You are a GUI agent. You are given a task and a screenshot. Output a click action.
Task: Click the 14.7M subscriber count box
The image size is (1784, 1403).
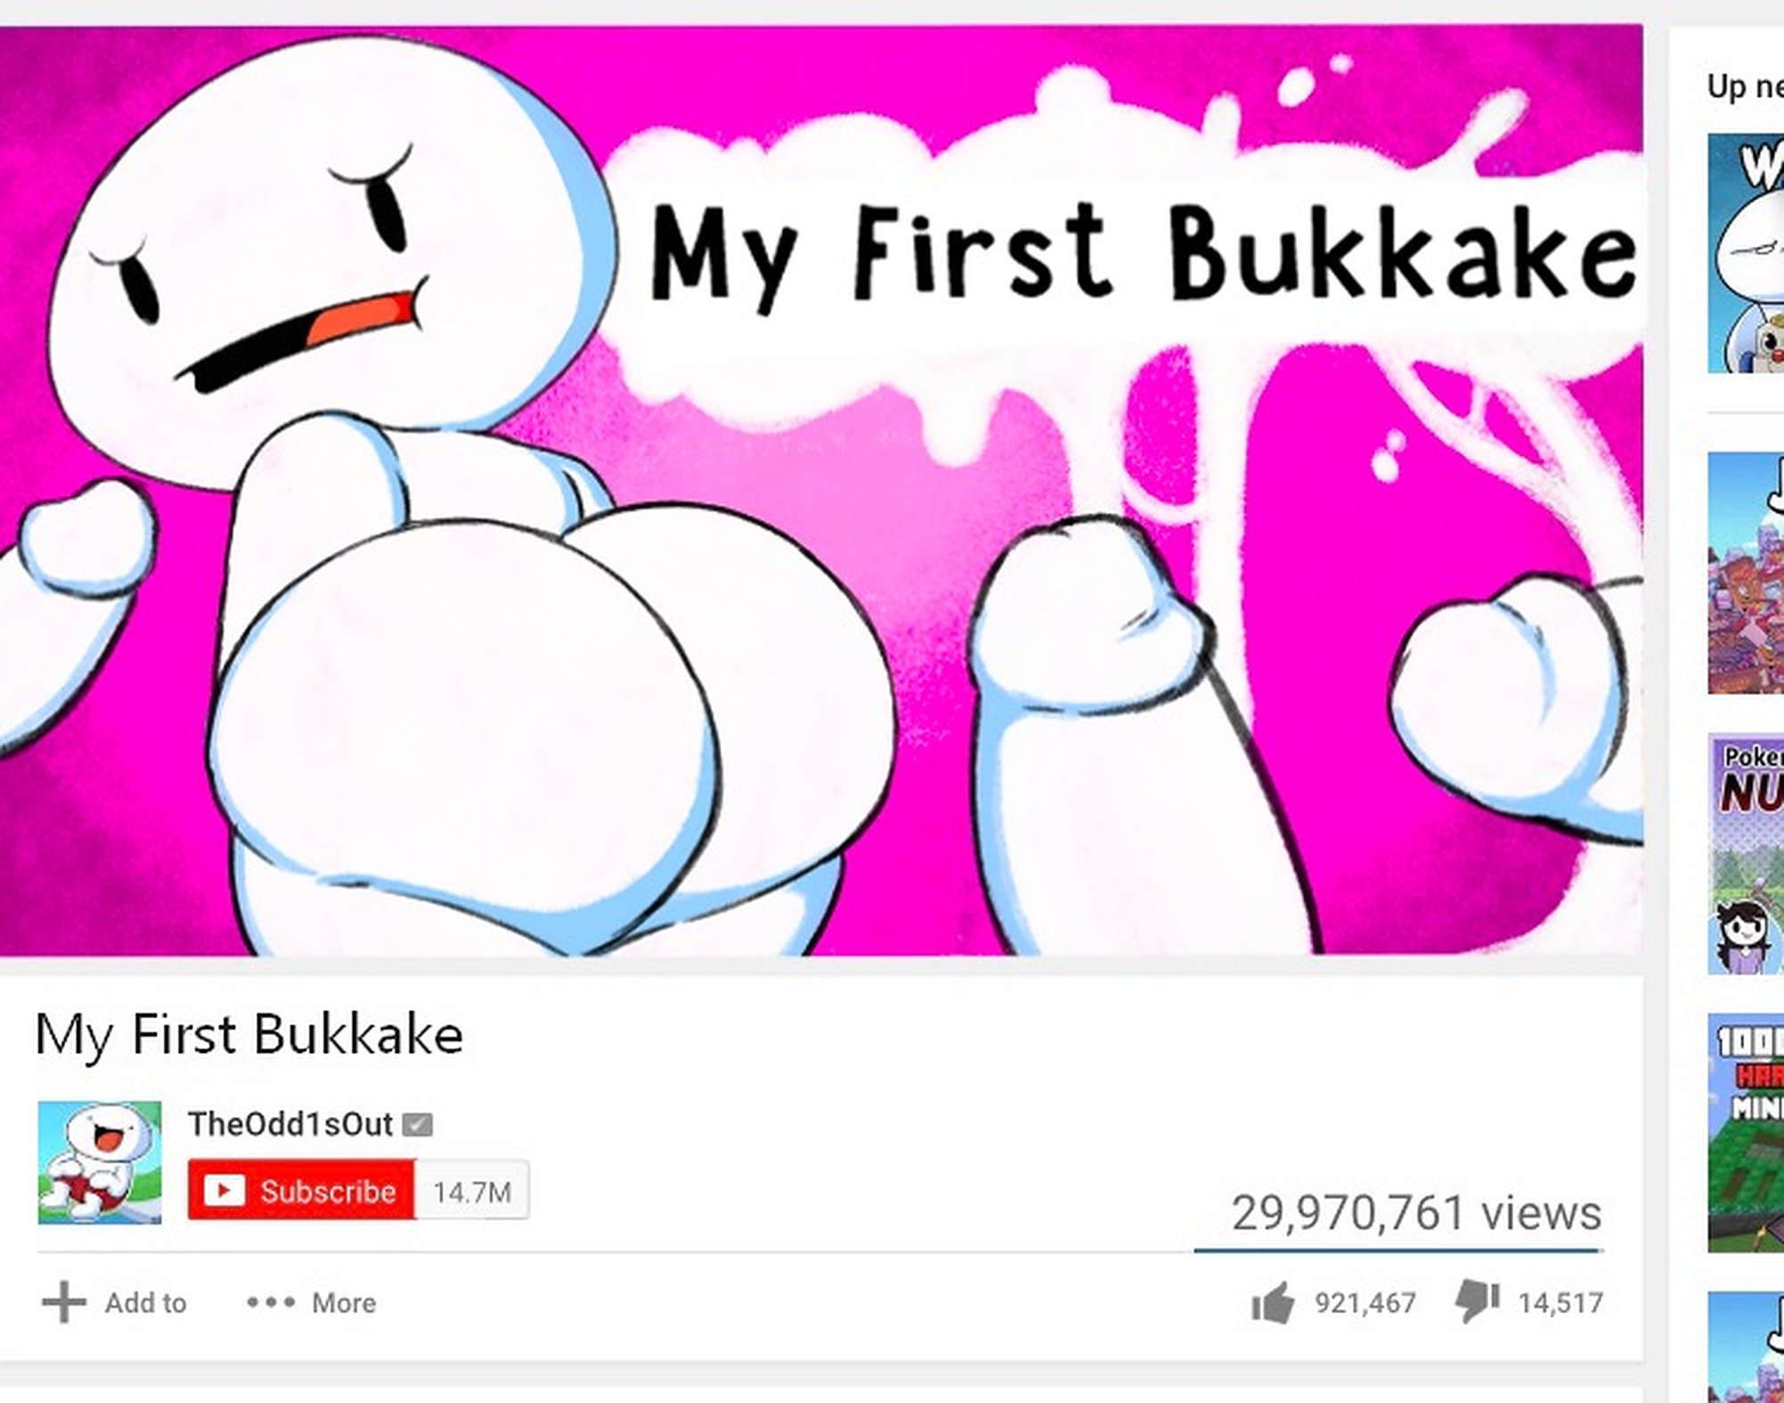tap(472, 1191)
